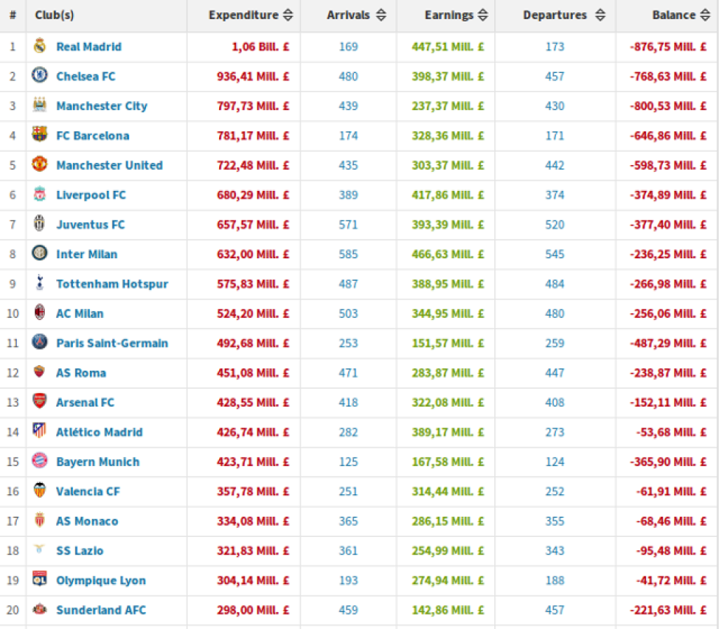The image size is (719, 629).
Task: Open the Olympique Lyon club link
Action: tap(101, 581)
